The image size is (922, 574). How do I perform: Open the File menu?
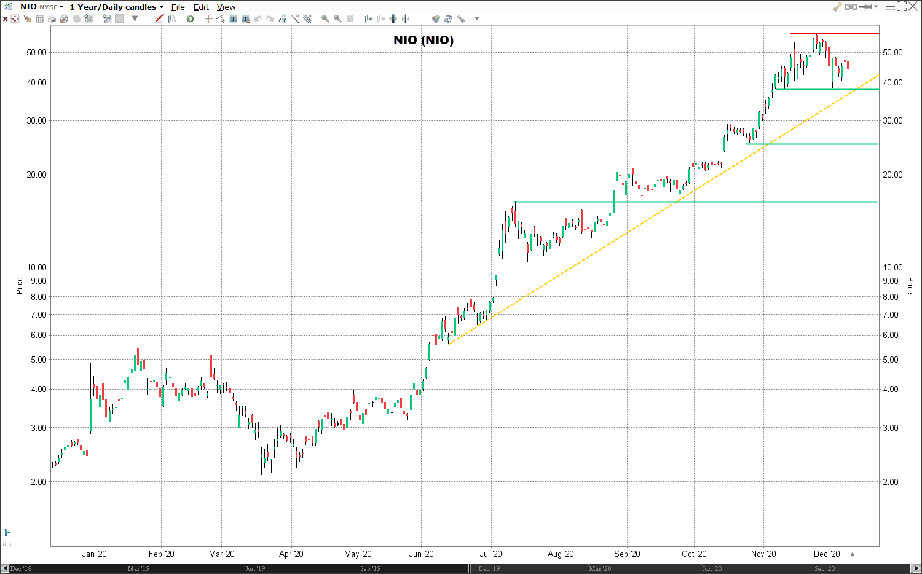[178, 7]
